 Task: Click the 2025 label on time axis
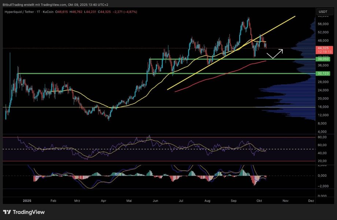pyautogui.click(x=27, y=201)
